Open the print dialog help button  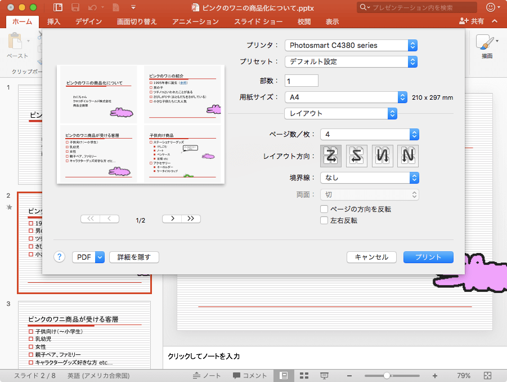click(60, 257)
